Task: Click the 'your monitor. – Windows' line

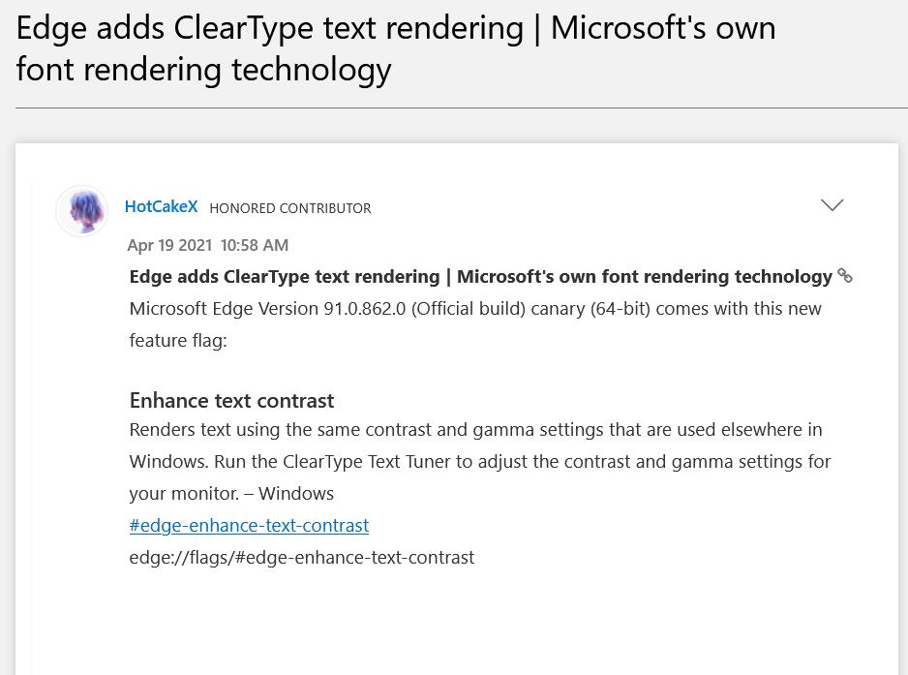Action: pos(231,493)
